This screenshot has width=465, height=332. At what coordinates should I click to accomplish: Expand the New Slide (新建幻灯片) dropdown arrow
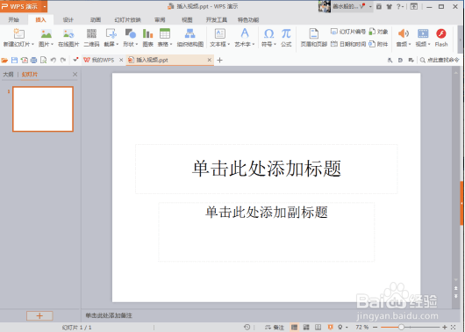[32, 44]
